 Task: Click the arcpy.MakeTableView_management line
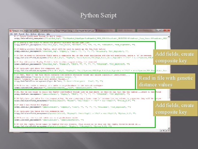coord(59,81)
